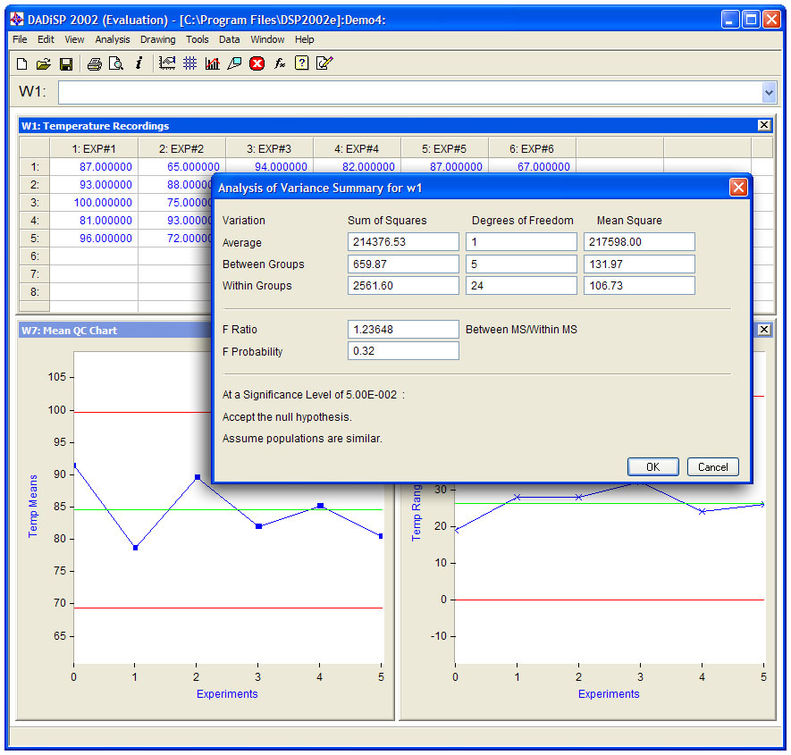The width and height of the screenshot is (791, 755).
Task: Click the axis scales chart toolbar icon
Action: [x=167, y=63]
